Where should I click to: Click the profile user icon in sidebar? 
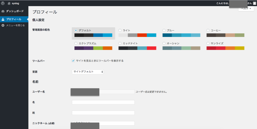click(x=3, y=19)
